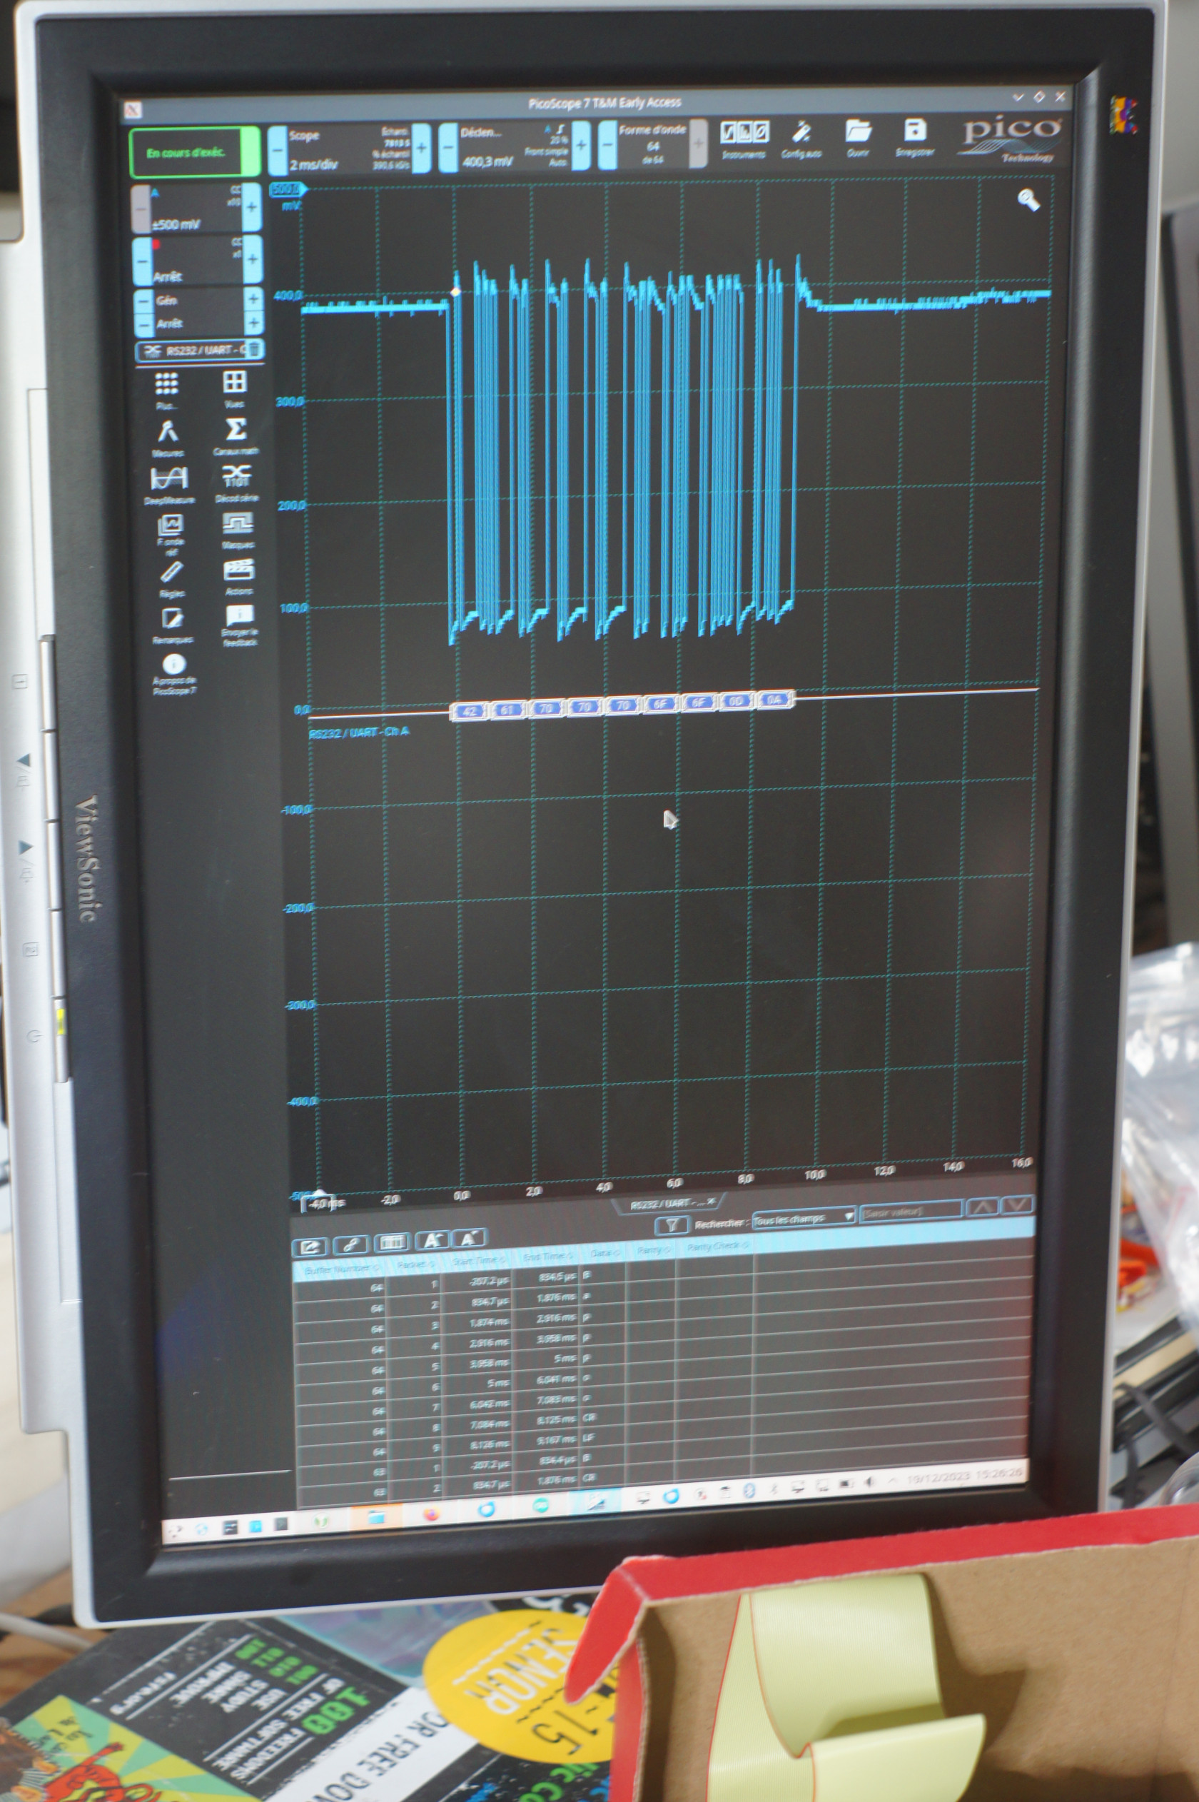Open F. onde réf reference waveforms
The height and width of the screenshot is (1802, 1199).
(x=170, y=533)
